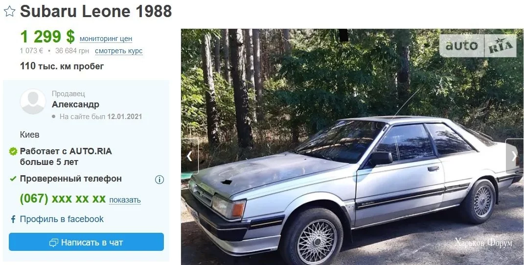Click the seller avatar placeholder

33,102
